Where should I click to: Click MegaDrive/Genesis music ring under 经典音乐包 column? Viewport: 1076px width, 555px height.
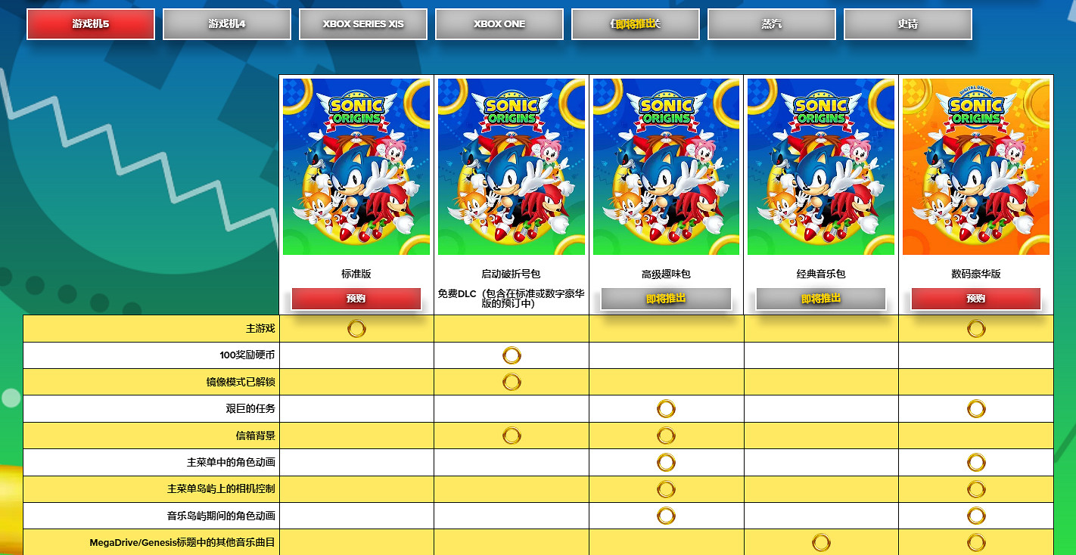coord(821,542)
